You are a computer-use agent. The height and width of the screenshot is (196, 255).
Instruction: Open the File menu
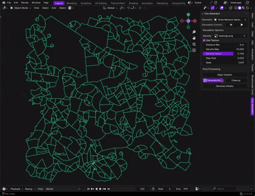tap(9, 3)
